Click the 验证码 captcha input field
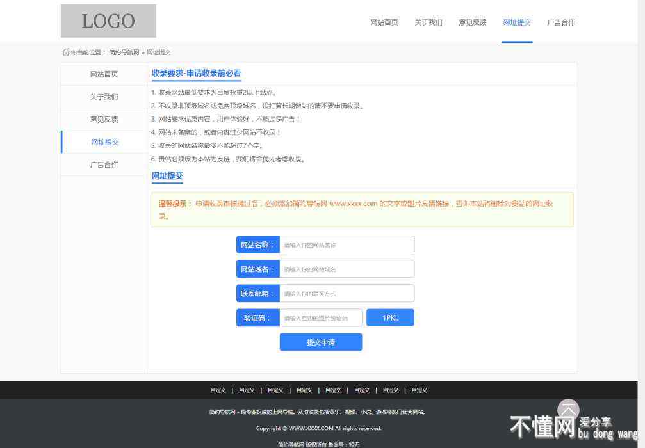The width and height of the screenshot is (645, 448). pos(320,318)
